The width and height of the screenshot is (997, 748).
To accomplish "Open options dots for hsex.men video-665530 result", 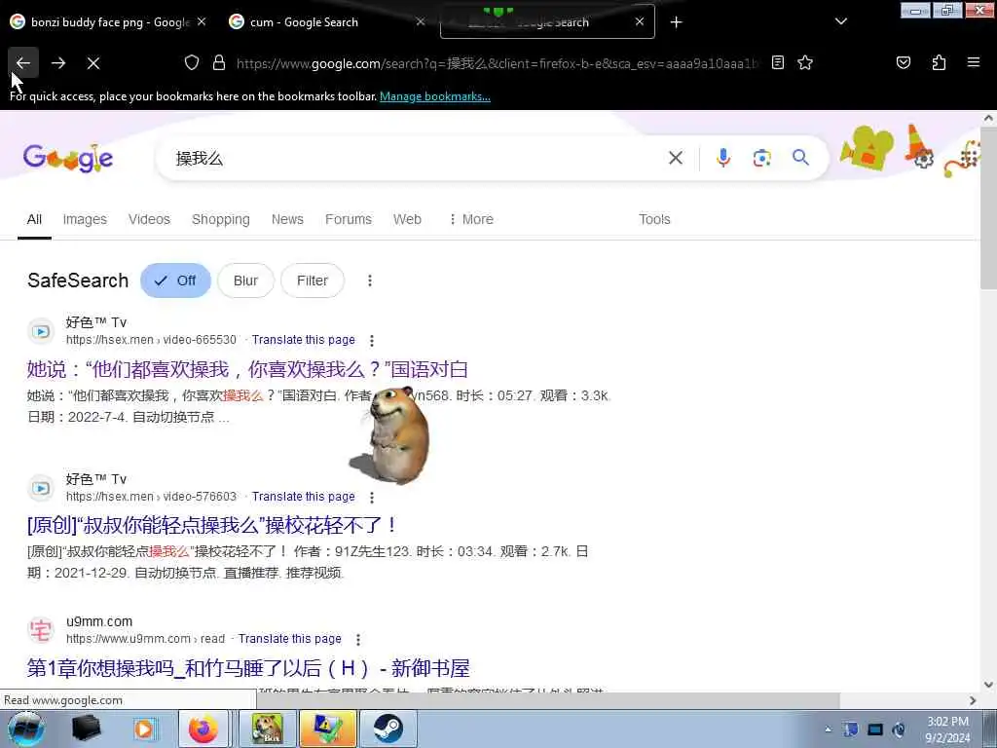I will click(372, 340).
